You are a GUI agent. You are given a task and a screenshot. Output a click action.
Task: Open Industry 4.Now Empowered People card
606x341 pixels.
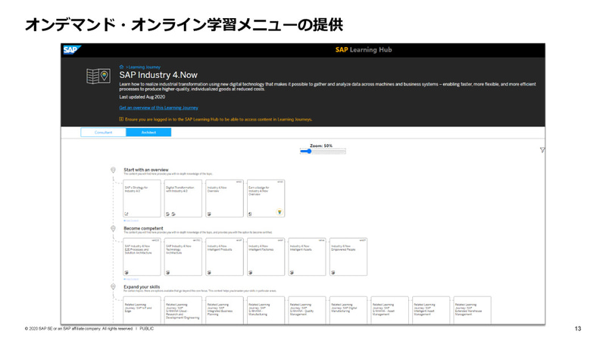pos(348,257)
